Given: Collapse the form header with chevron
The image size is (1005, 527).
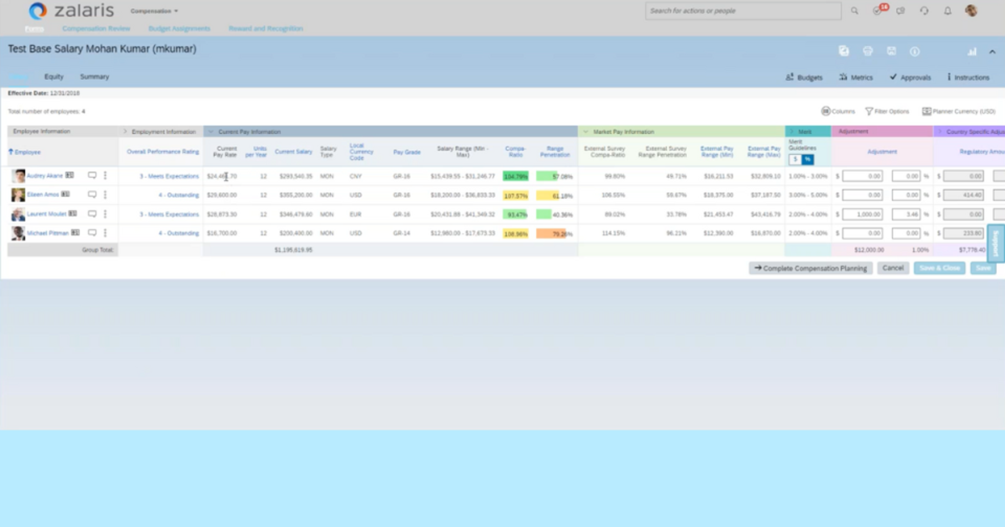Looking at the screenshot, I should [x=992, y=51].
